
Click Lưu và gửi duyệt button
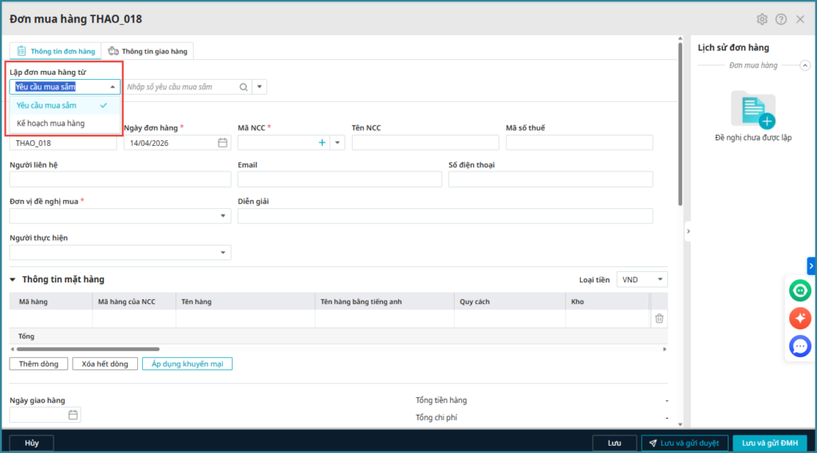coord(684,443)
